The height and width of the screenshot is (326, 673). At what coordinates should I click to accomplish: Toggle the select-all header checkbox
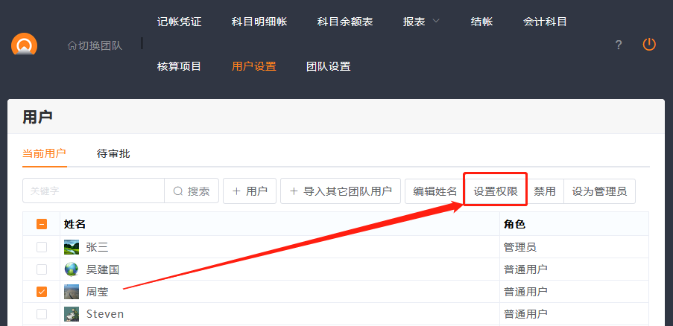pyautogui.click(x=42, y=224)
